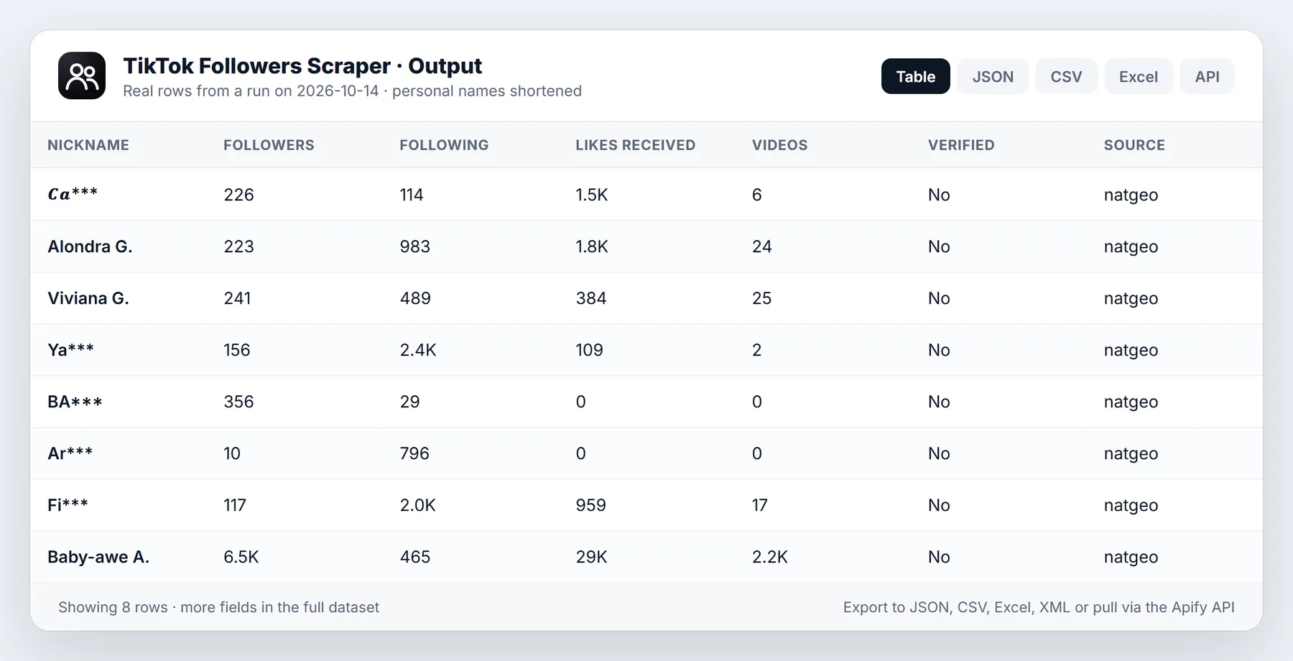Image resolution: width=1293 pixels, height=661 pixels.
Task: Click the NICKNAME column header
Action: [x=88, y=145]
